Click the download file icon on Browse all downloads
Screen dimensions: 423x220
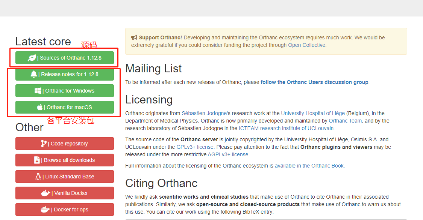coord(37,160)
